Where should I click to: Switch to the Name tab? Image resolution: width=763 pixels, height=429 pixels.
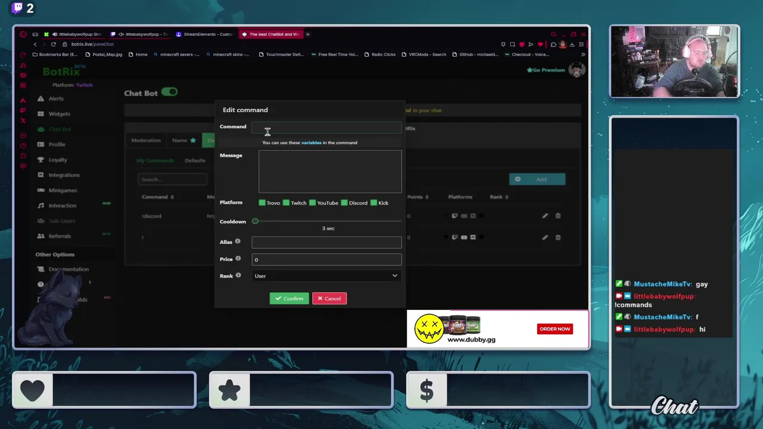click(184, 141)
